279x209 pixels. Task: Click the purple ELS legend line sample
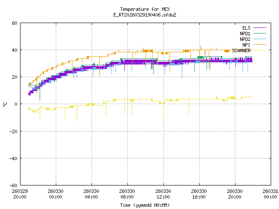(259, 28)
